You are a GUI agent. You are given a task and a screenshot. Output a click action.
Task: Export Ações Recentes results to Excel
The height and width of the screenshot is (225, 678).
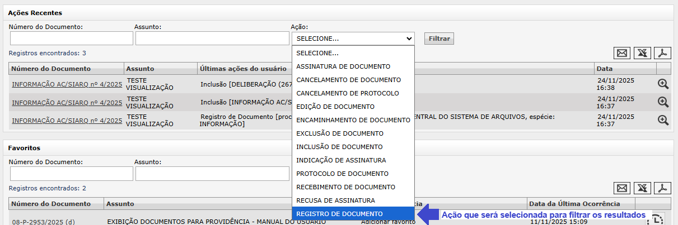pyautogui.click(x=642, y=53)
